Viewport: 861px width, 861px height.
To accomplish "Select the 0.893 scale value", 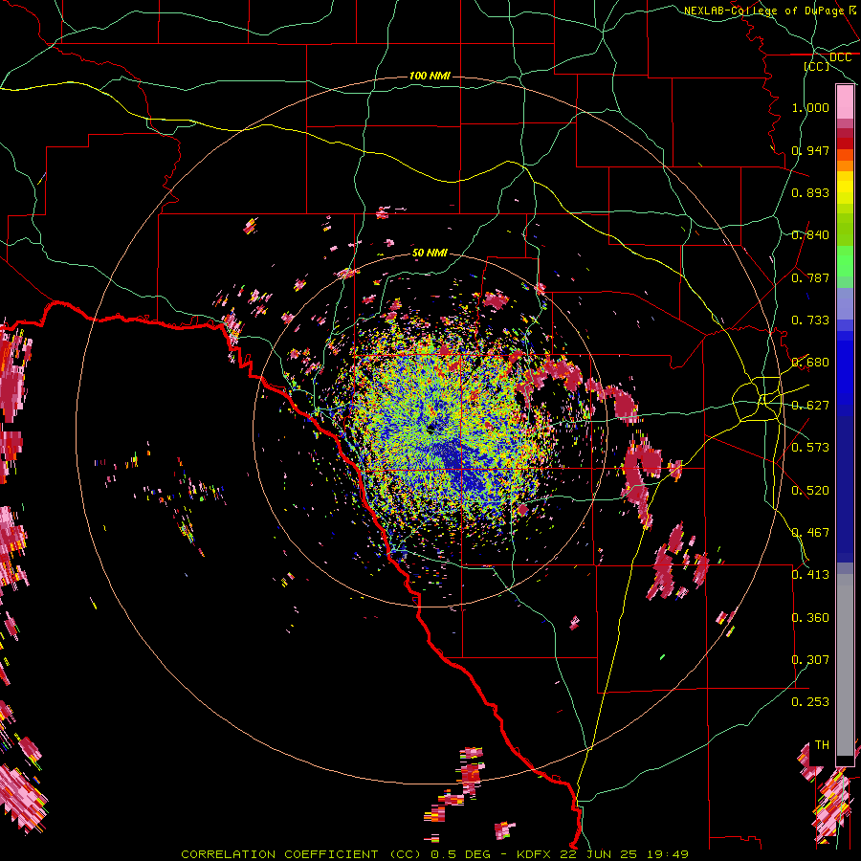I will (810, 192).
